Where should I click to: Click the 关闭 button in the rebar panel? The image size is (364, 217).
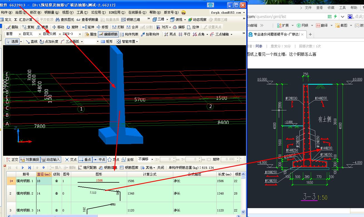point(160,168)
